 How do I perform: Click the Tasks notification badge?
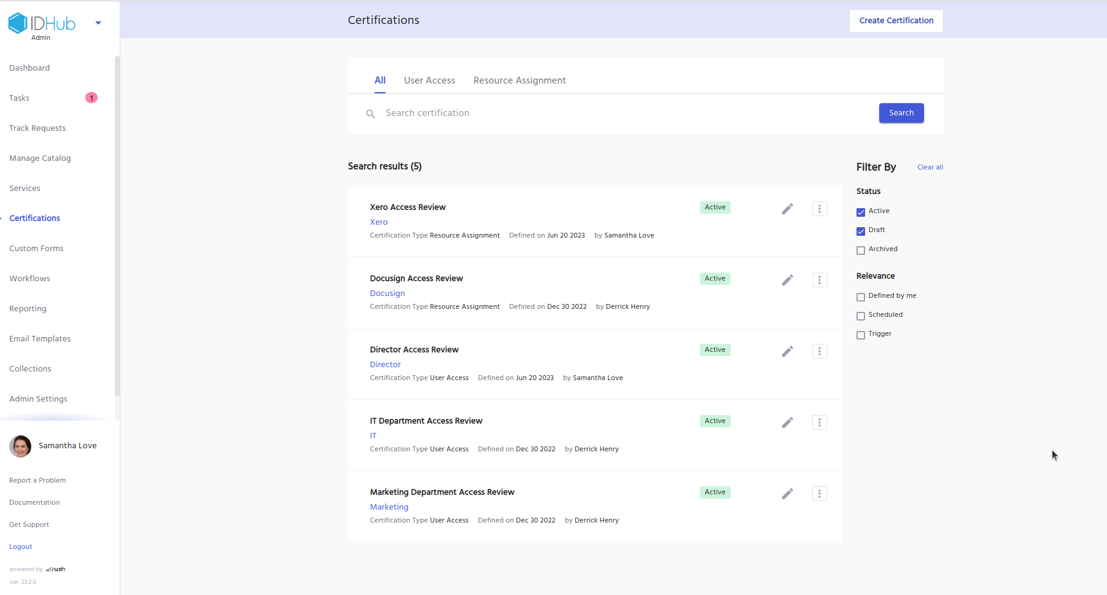pyautogui.click(x=91, y=98)
